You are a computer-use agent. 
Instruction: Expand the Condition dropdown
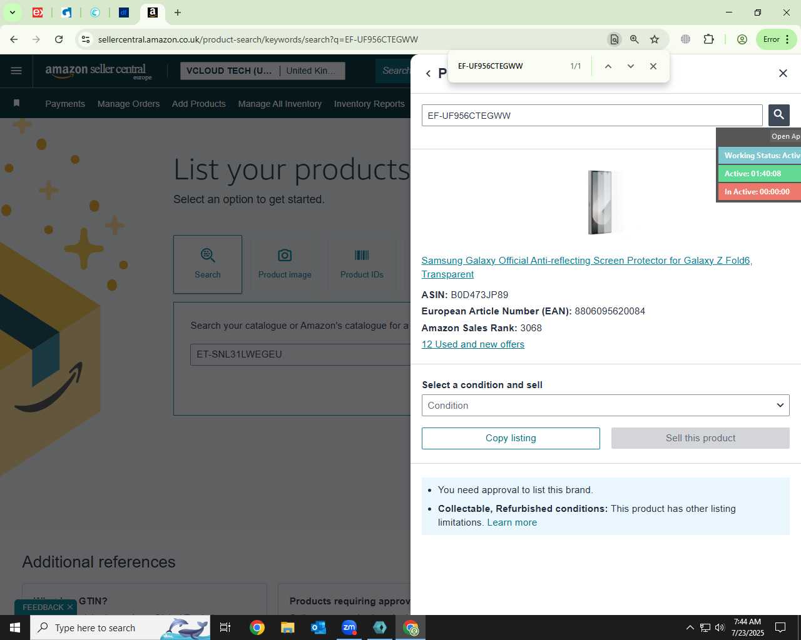tap(606, 406)
